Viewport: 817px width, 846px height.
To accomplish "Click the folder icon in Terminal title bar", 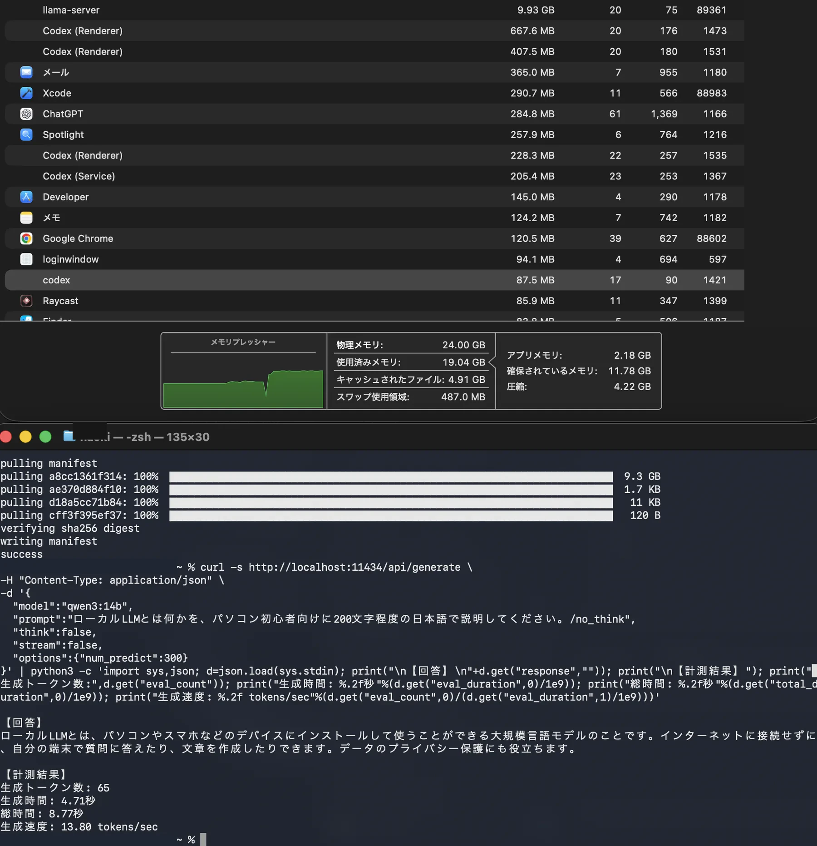I will pyautogui.click(x=69, y=436).
